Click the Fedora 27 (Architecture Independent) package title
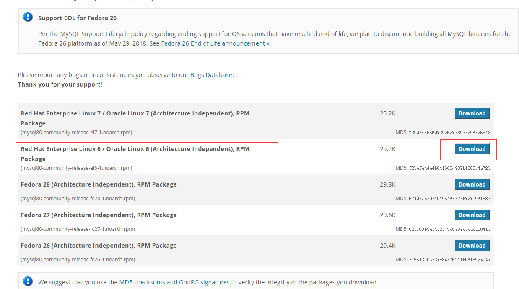The image size is (519, 289). click(x=99, y=215)
